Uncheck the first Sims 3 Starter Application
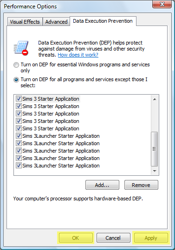Viewport: 175px width, 250px height. coord(19,98)
